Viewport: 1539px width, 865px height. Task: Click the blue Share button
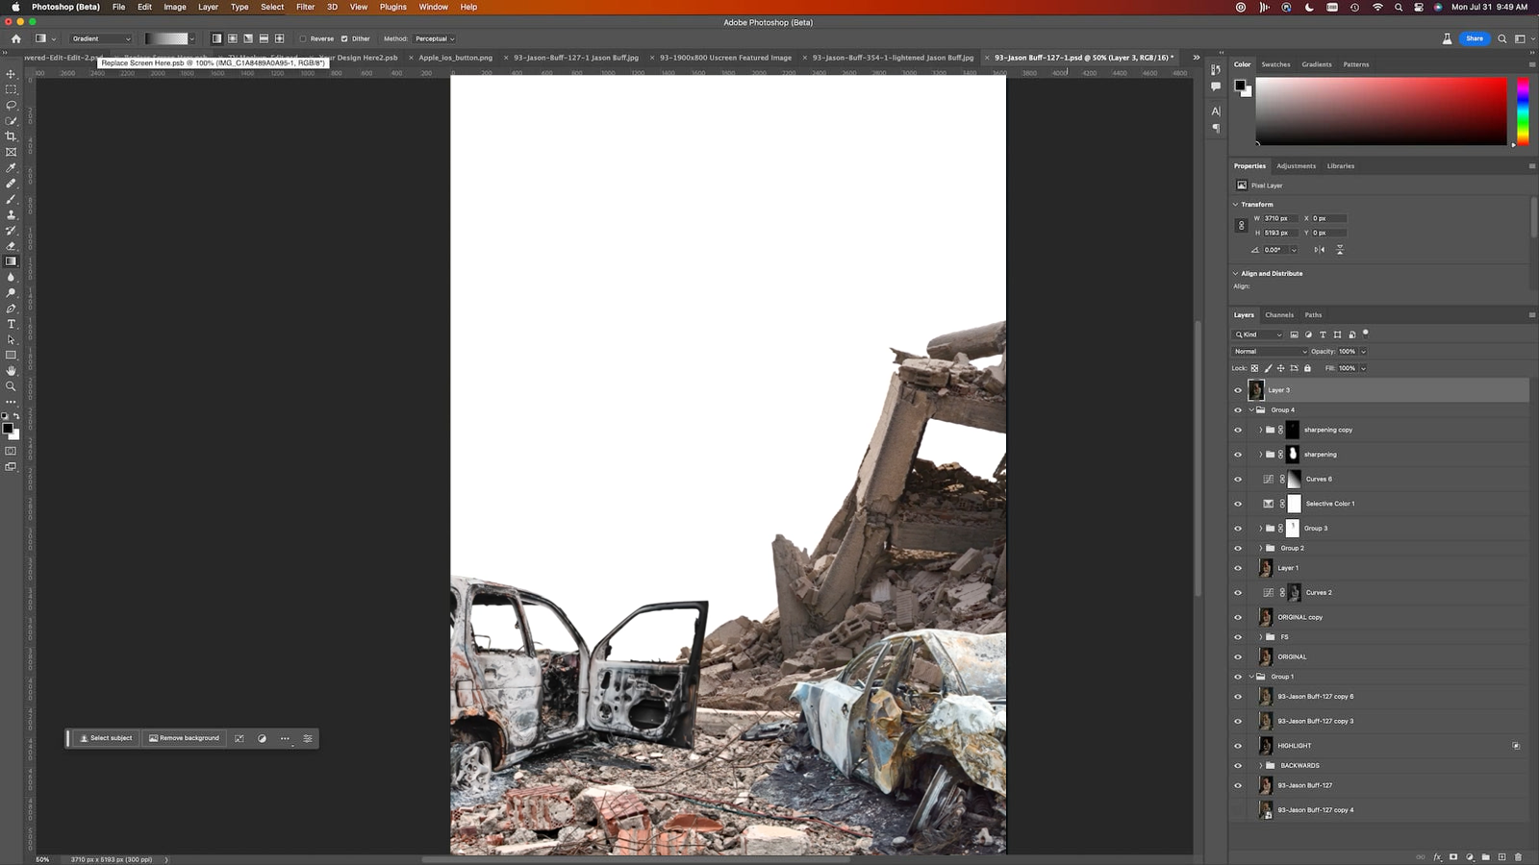pyautogui.click(x=1474, y=38)
